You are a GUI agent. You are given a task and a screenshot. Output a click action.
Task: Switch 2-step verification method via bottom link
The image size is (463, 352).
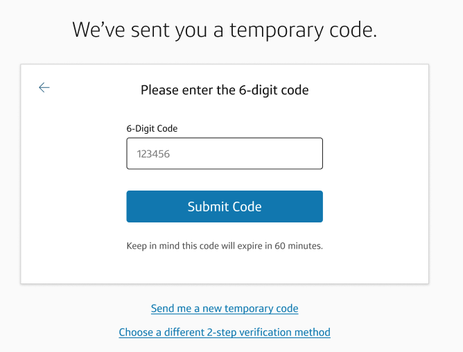tap(225, 333)
